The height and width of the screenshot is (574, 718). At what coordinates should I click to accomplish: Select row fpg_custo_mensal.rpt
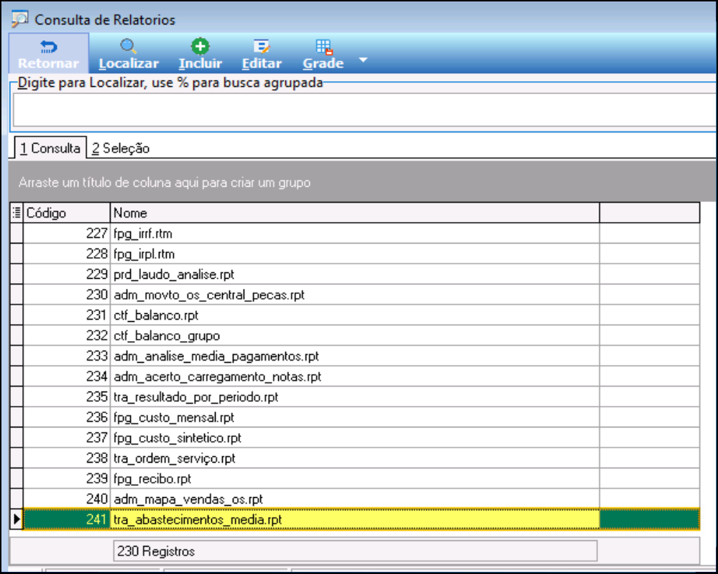pos(355,417)
